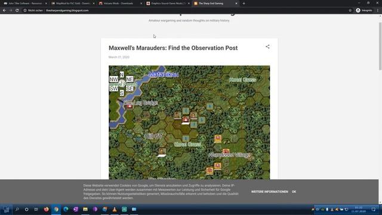Click 'WEITERE INFORMATIONEN' in cookie banner
This screenshot has width=382, height=215.
(269, 192)
